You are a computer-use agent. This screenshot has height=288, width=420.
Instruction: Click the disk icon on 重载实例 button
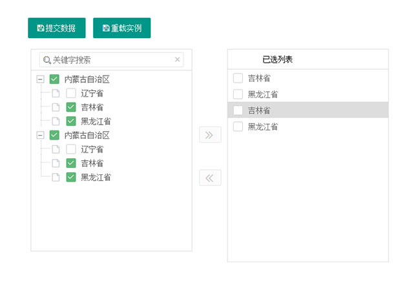106,28
